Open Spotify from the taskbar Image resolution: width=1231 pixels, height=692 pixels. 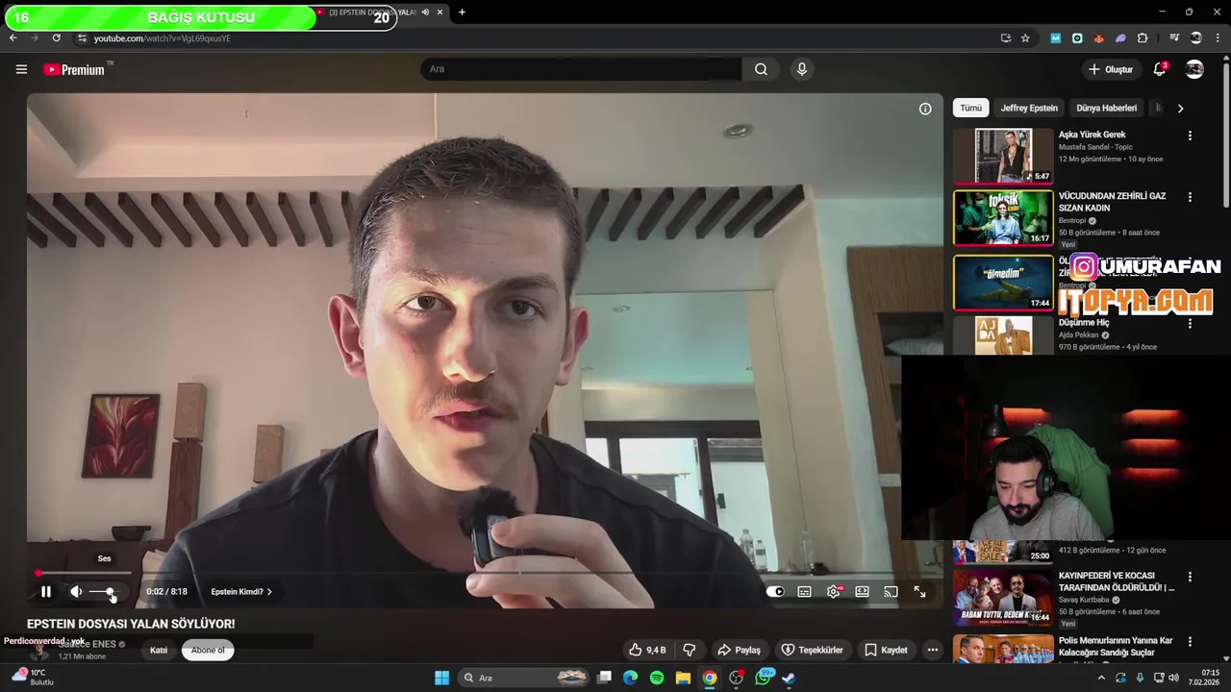coord(656,678)
